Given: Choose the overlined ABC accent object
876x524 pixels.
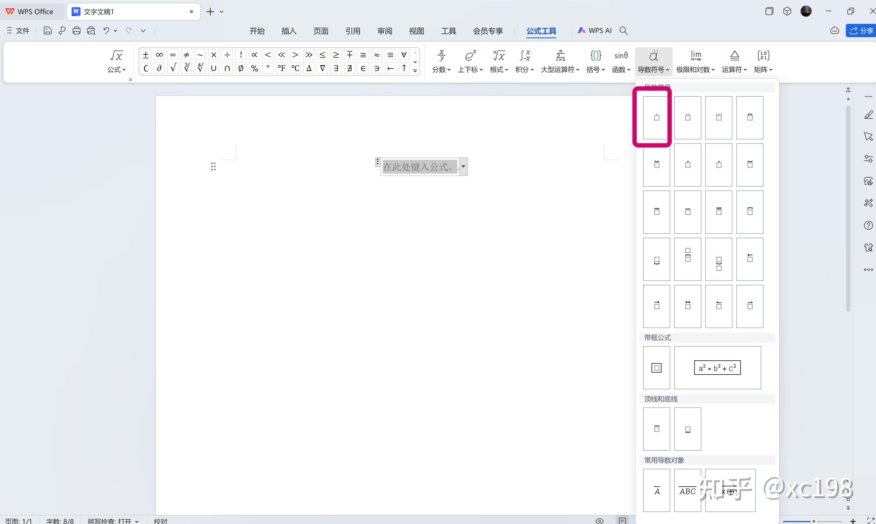Looking at the screenshot, I should click(687, 490).
